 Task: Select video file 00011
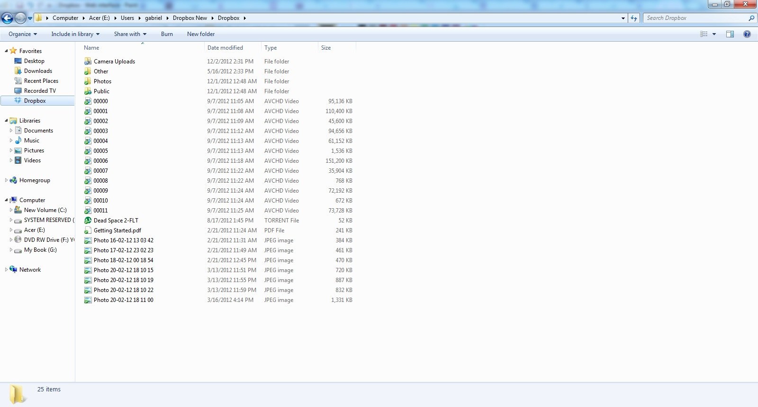[x=100, y=211]
